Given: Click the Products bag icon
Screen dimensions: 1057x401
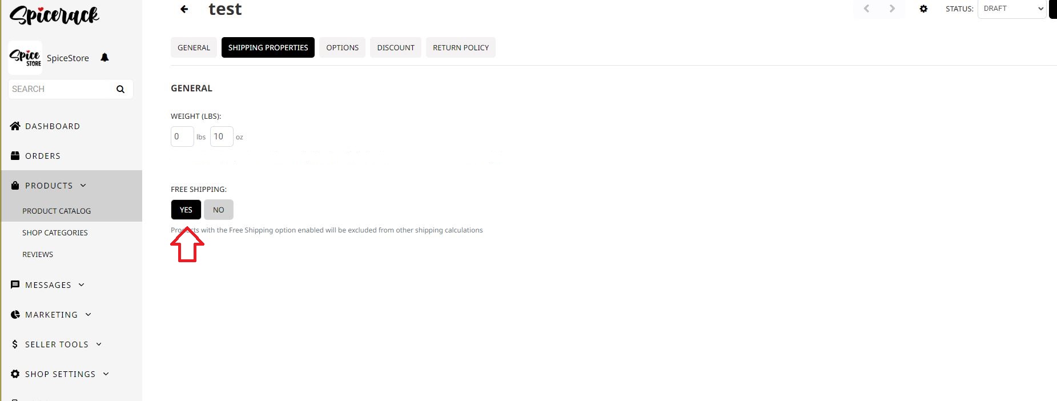Looking at the screenshot, I should click(15, 185).
